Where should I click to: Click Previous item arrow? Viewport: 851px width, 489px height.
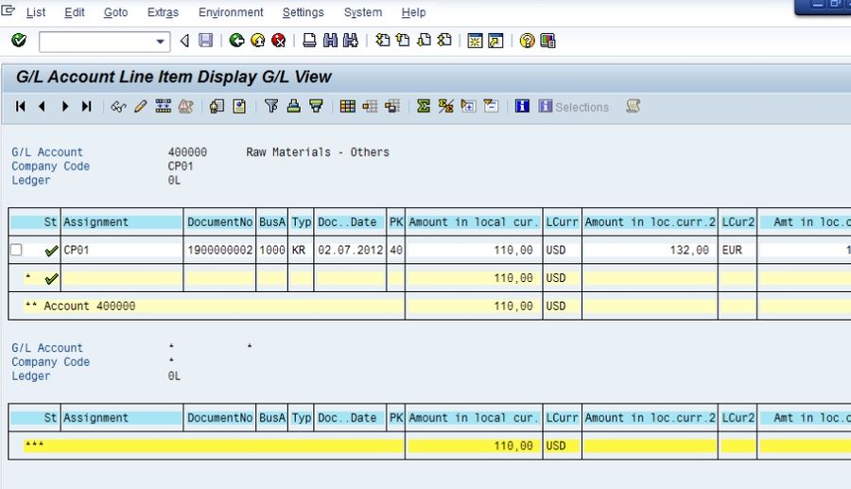tap(43, 106)
